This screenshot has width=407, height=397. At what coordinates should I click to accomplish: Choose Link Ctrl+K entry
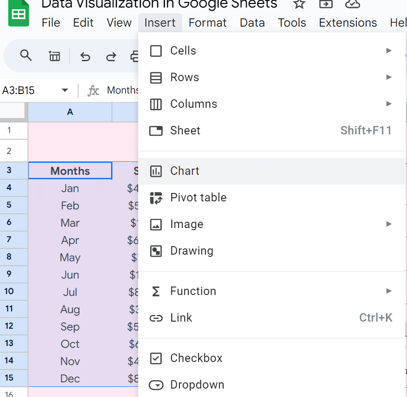coord(272,318)
